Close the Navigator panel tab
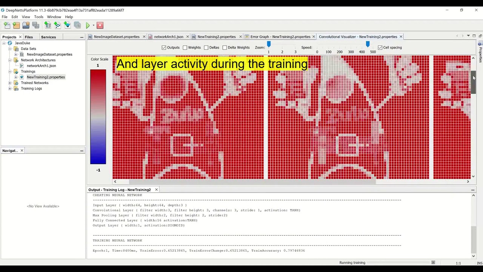 22,151
